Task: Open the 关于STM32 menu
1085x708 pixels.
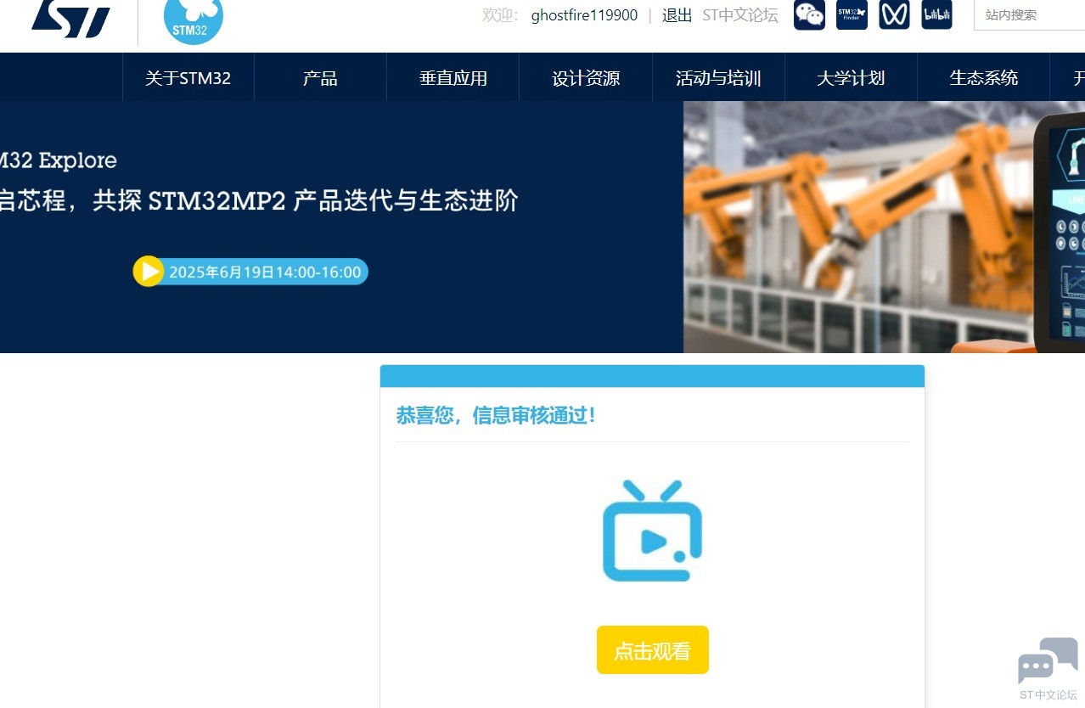Action: coord(188,78)
